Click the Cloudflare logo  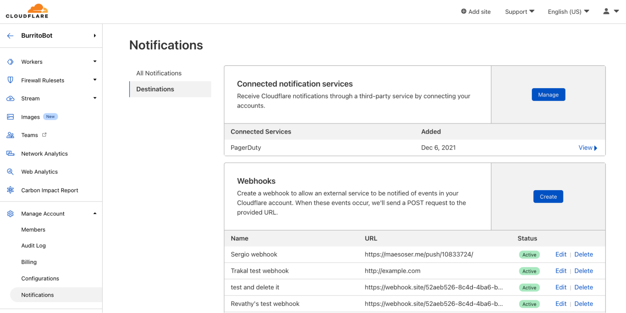coord(27,11)
